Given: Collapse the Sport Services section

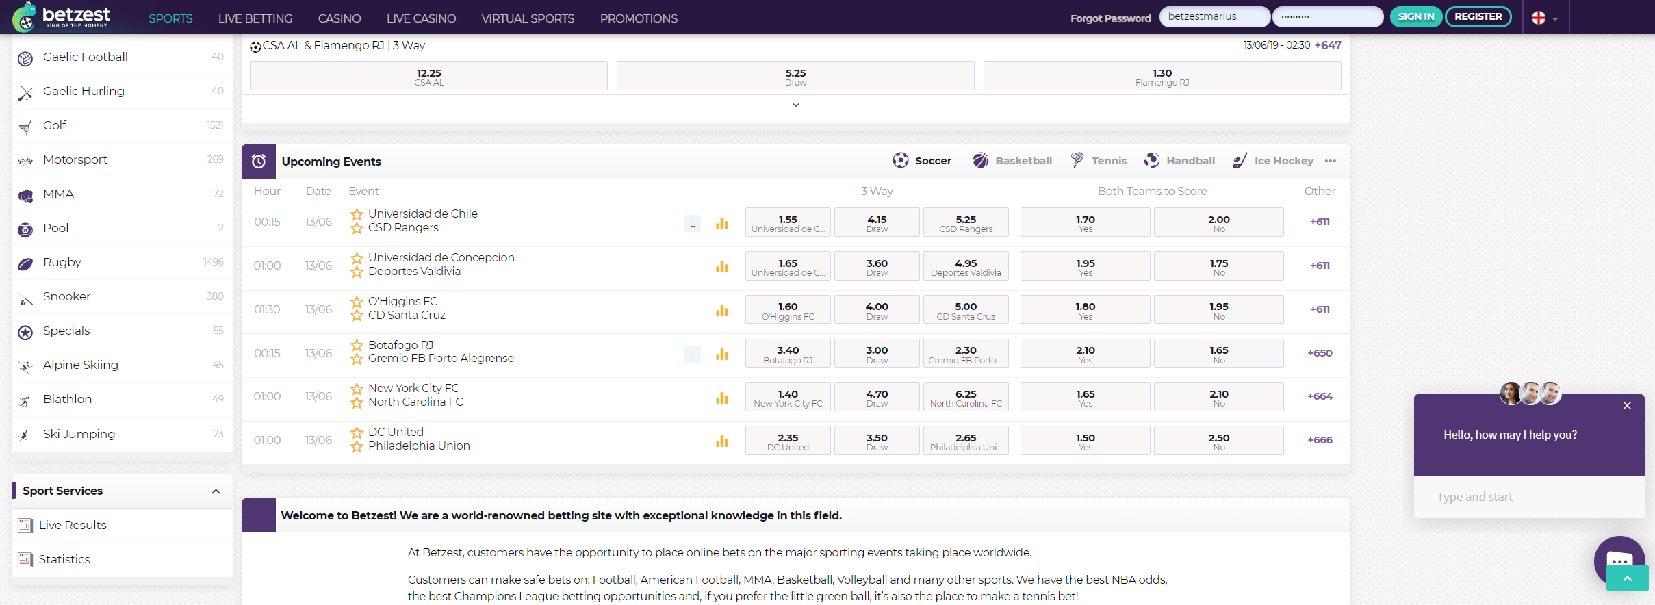Looking at the screenshot, I should (216, 491).
